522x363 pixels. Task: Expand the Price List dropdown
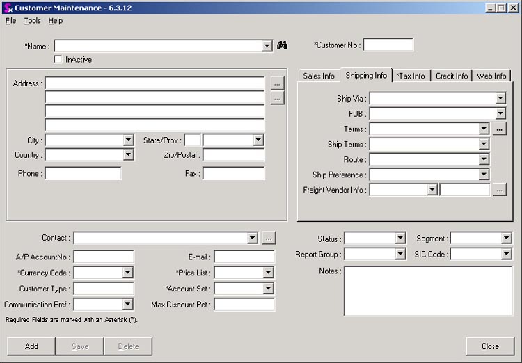(x=269, y=273)
